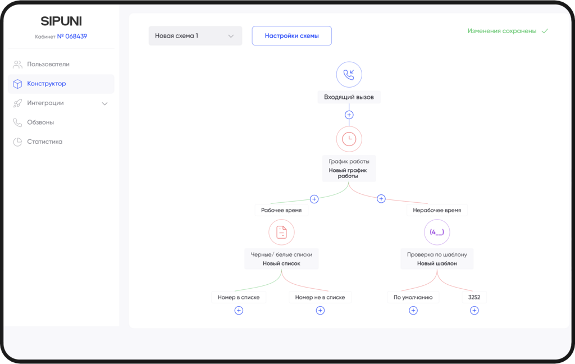Viewport: 575px width, 364px height.
Task: Add step under 3252 branch
Action: point(474,310)
